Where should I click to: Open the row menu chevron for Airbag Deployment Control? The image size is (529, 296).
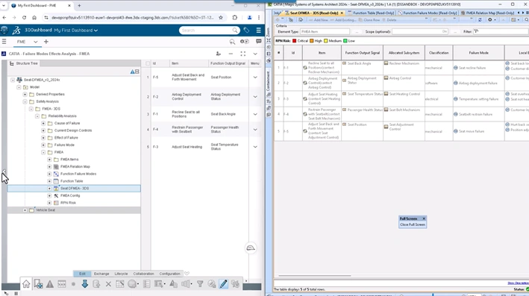click(x=255, y=97)
